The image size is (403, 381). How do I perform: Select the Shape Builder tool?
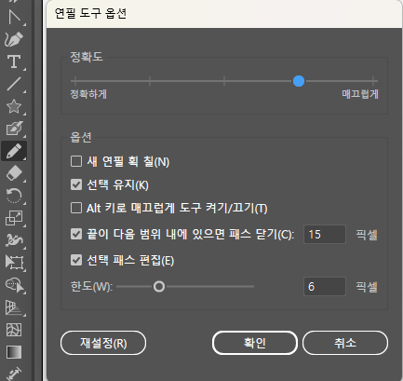[x=14, y=285]
